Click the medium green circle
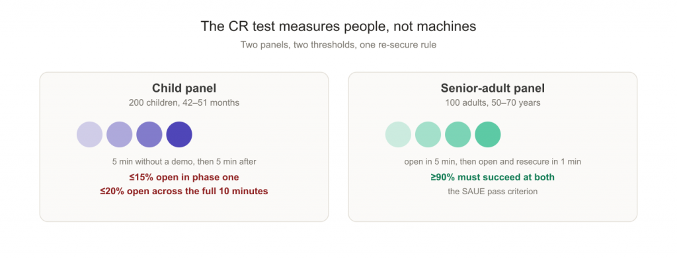The height and width of the screenshot is (259, 677). (x=458, y=134)
